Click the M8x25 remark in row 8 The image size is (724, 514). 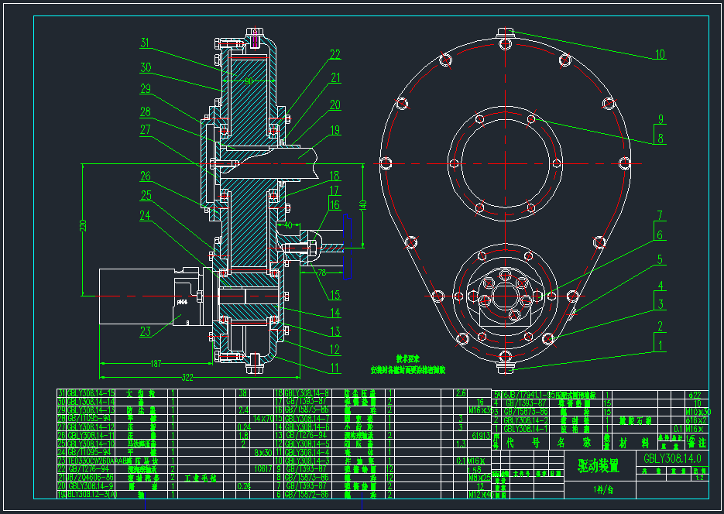tap(481, 478)
